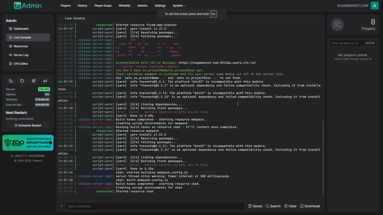The width and height of the screenshot is (383, 215).
Task: Click the 'No players online.' message
Action: point(353,55)
